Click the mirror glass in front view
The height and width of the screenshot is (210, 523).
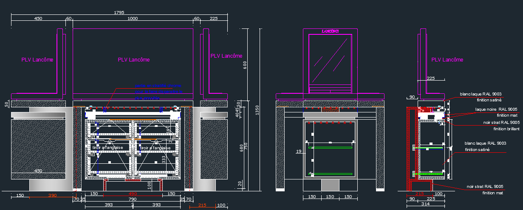[330, 59]
